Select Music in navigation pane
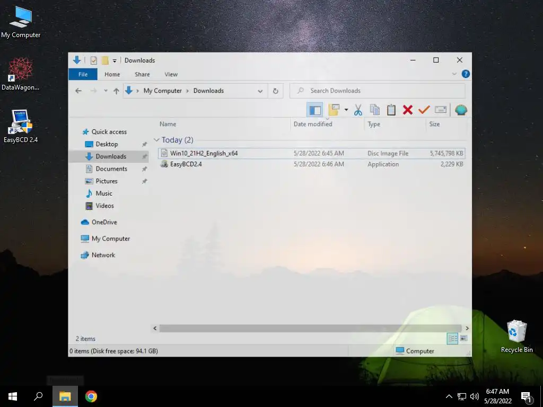543x407 pixels. 104,193
